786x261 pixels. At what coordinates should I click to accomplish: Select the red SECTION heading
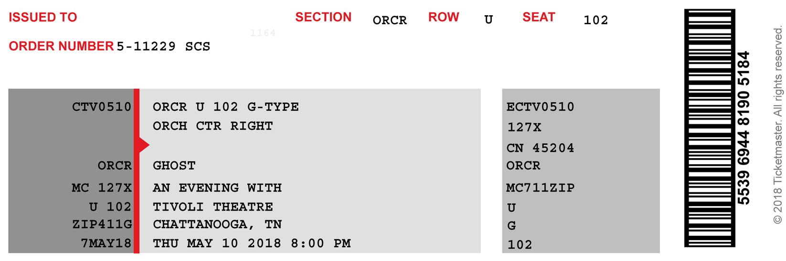click(323, 18)
